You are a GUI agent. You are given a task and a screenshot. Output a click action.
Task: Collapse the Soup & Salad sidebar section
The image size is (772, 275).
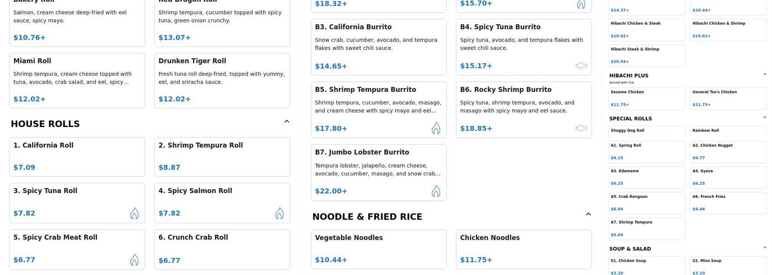(x=764, y=248)
